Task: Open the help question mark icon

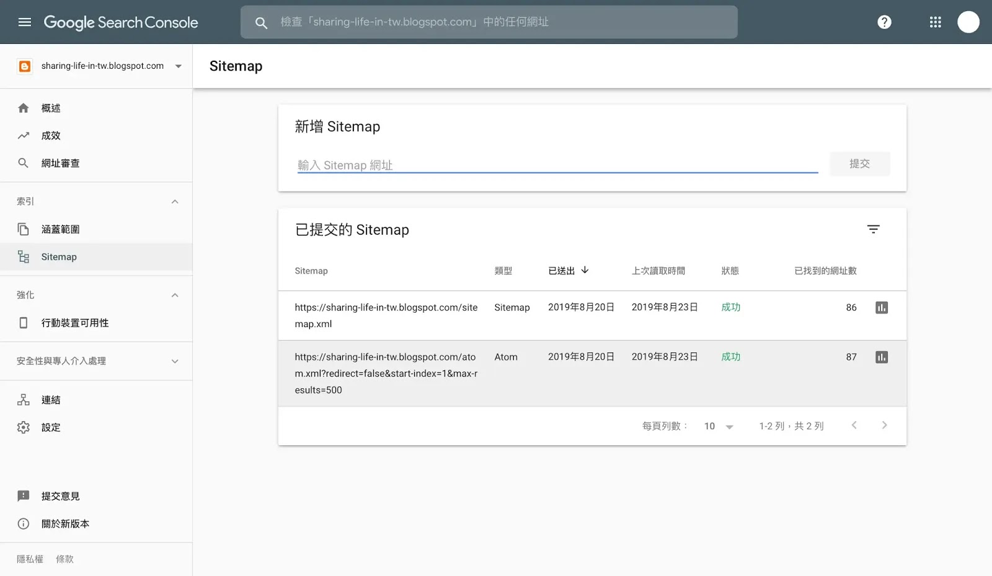Action: coord(884,22)
